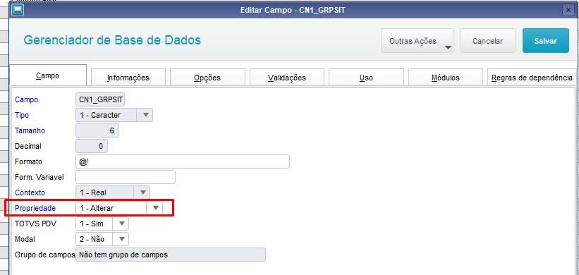Go to the Validações tab
This screenshot has height=275, width=579.
[x=287, y=78]
